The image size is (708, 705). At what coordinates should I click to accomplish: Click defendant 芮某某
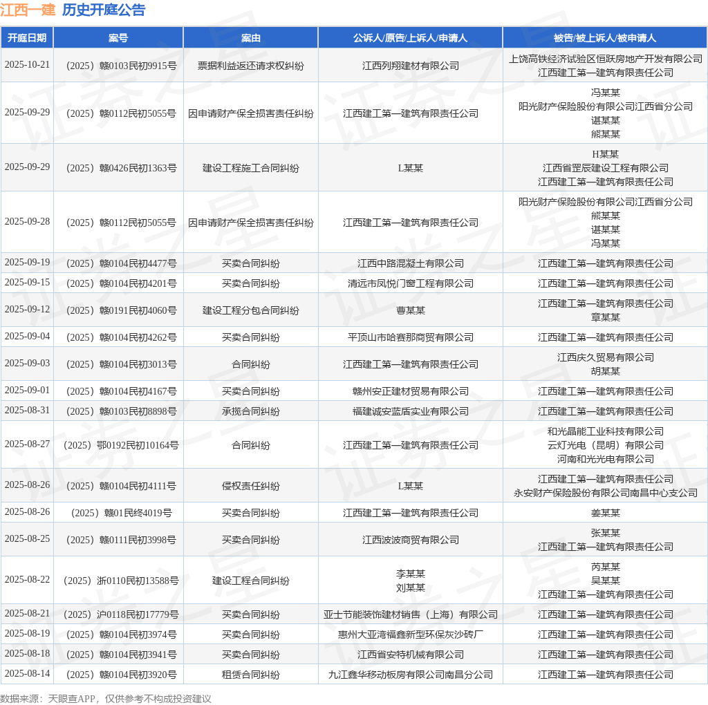606,567
